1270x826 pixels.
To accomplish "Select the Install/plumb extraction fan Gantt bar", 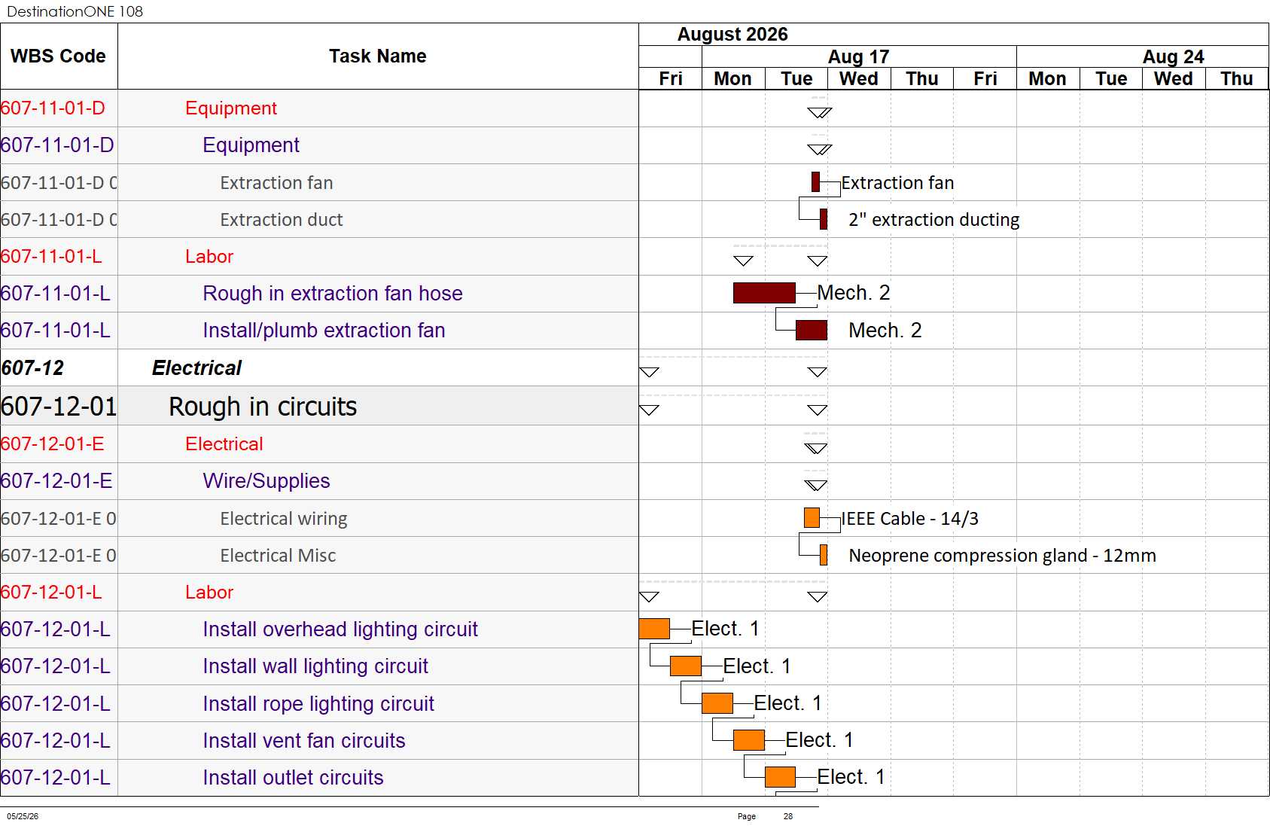I will [812, 330].
